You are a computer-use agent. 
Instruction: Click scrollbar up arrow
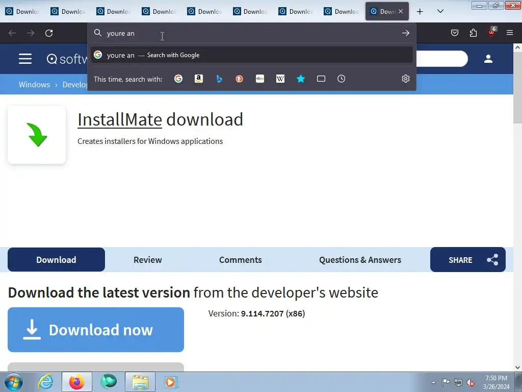(518, 47)
